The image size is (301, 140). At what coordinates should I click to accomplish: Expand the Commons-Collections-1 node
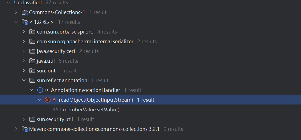coord(16,12)
